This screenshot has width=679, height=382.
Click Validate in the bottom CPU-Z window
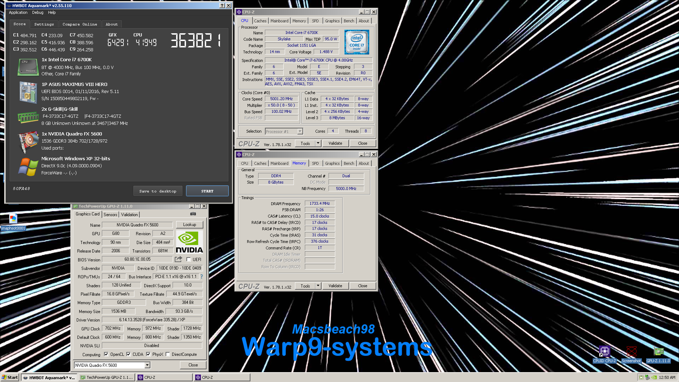click(335, 286)
